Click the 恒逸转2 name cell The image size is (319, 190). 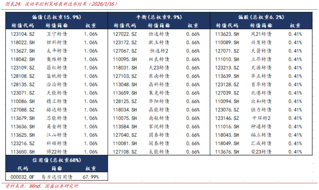[x=159, y=51]
